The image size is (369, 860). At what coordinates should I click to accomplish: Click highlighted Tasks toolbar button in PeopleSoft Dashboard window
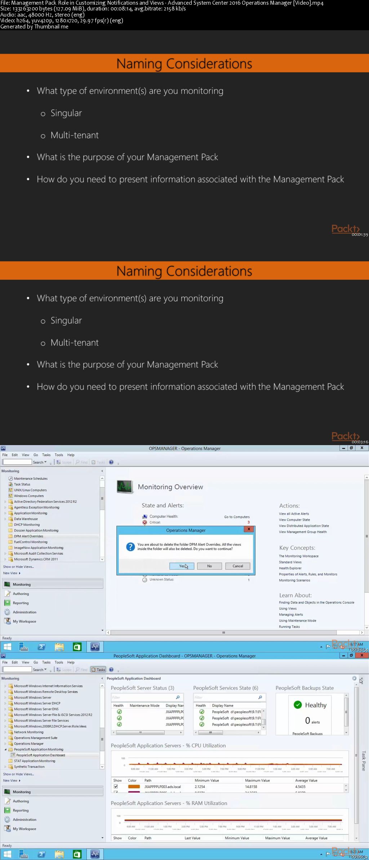[x=98, y=669]
